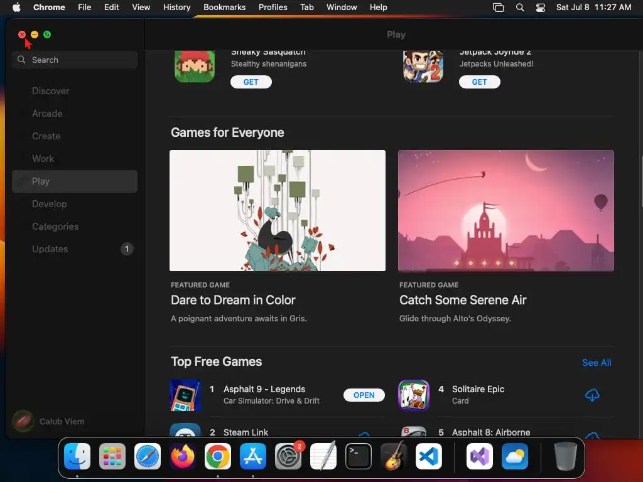
Task: Select Play in the sidebar
Action: click(x=75, y=181)
